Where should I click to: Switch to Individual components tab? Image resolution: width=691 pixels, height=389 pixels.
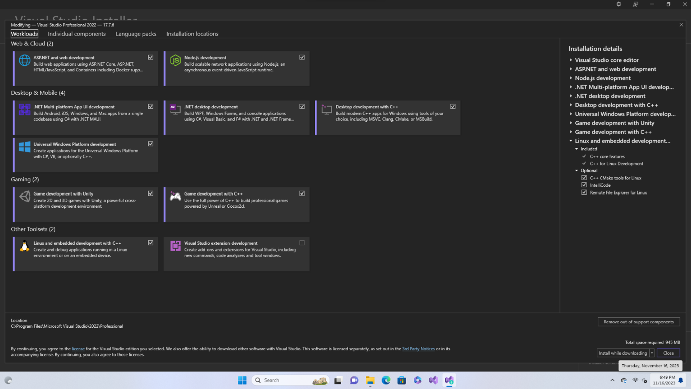pos(77,34)
